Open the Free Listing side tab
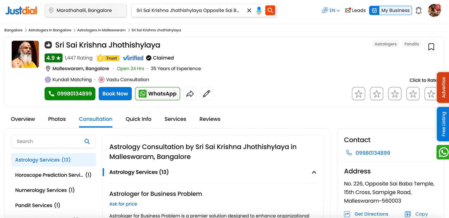Viewport: 449px width, 218px height. 443,124
